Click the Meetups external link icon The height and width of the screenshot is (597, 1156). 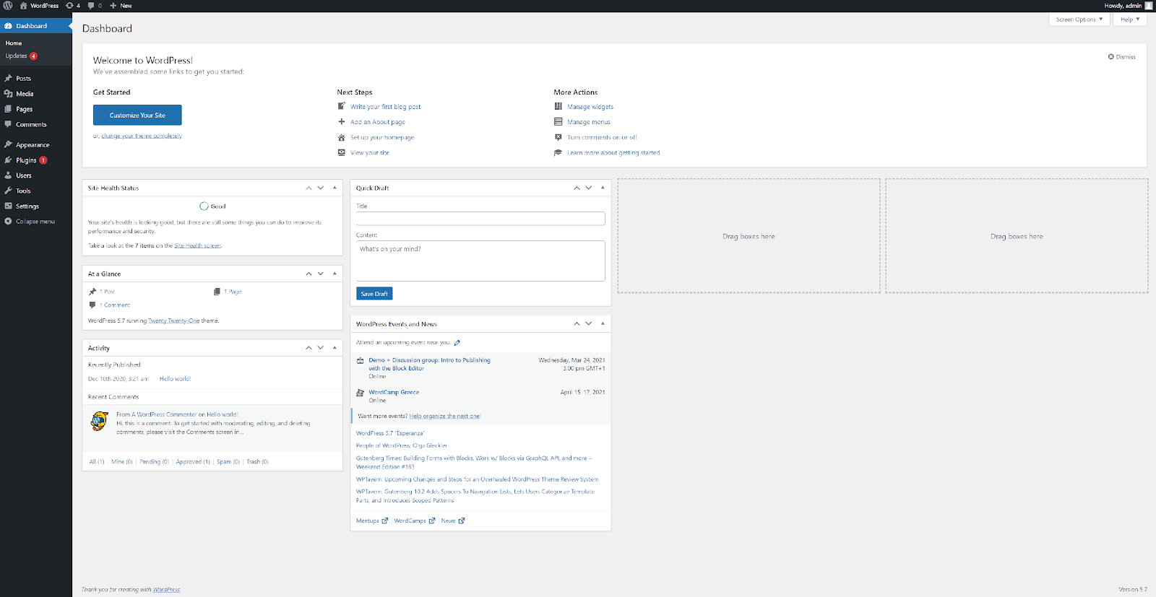385,520
